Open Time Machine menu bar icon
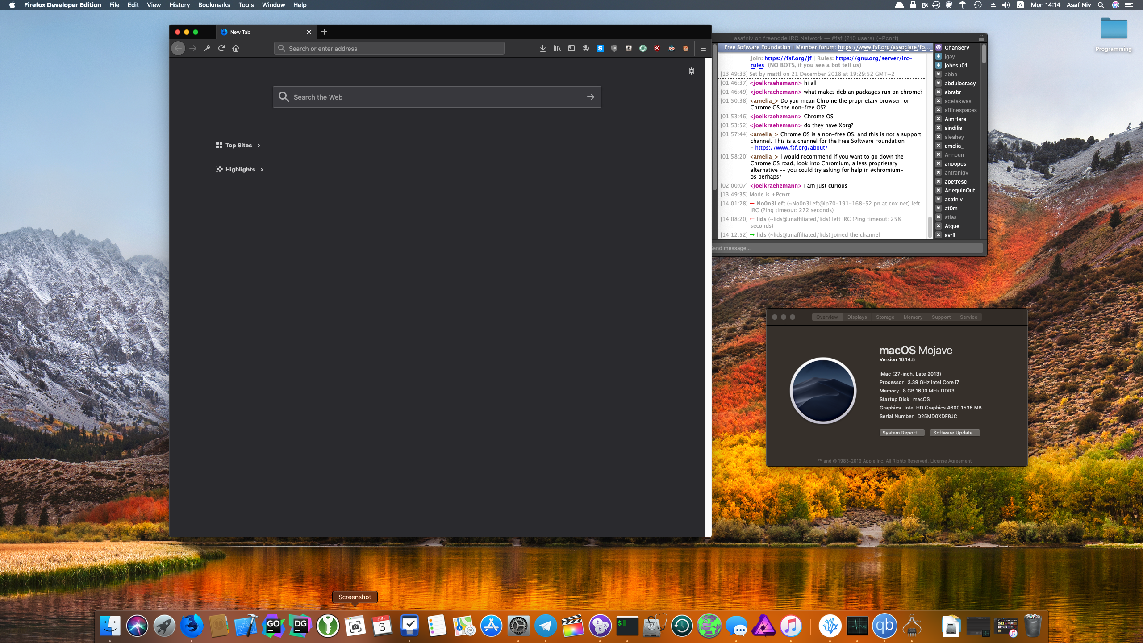This screenshot has width=1143, height=643. pos(977,5)
